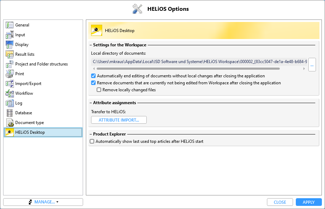Click the General category icon
Image resolution: width=325 pixels, height=209 pixels.
click(x=9, y=25)
